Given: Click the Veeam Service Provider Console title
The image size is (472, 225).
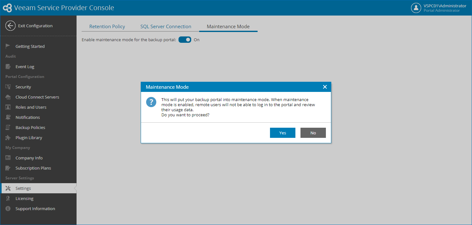Looking at the screenshot, I should coord(64,8).
